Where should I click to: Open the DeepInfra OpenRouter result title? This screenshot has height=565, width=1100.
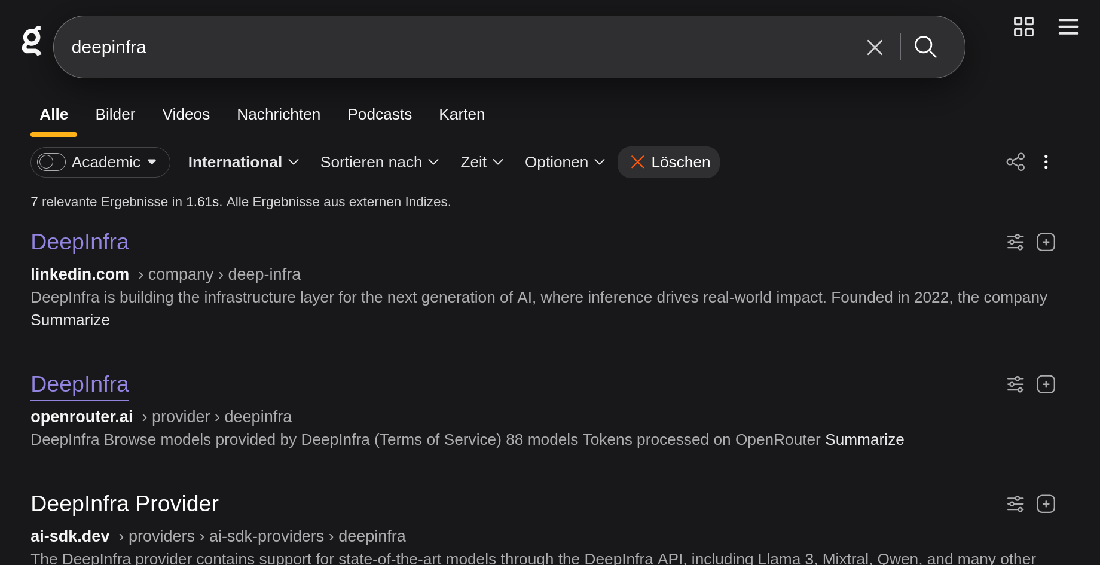tap(80, 384)
